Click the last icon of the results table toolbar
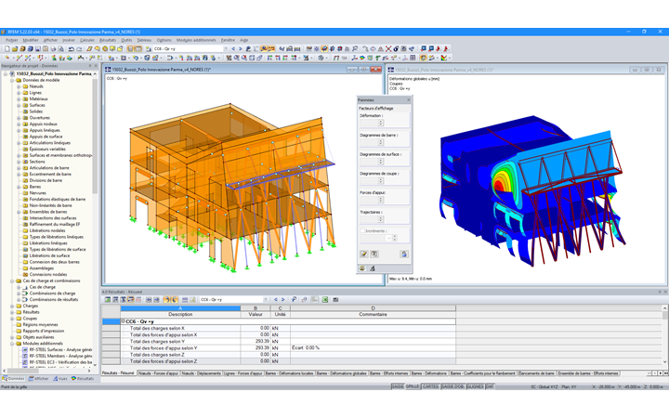This screenshot has height=418, width=669. point(335,299)
